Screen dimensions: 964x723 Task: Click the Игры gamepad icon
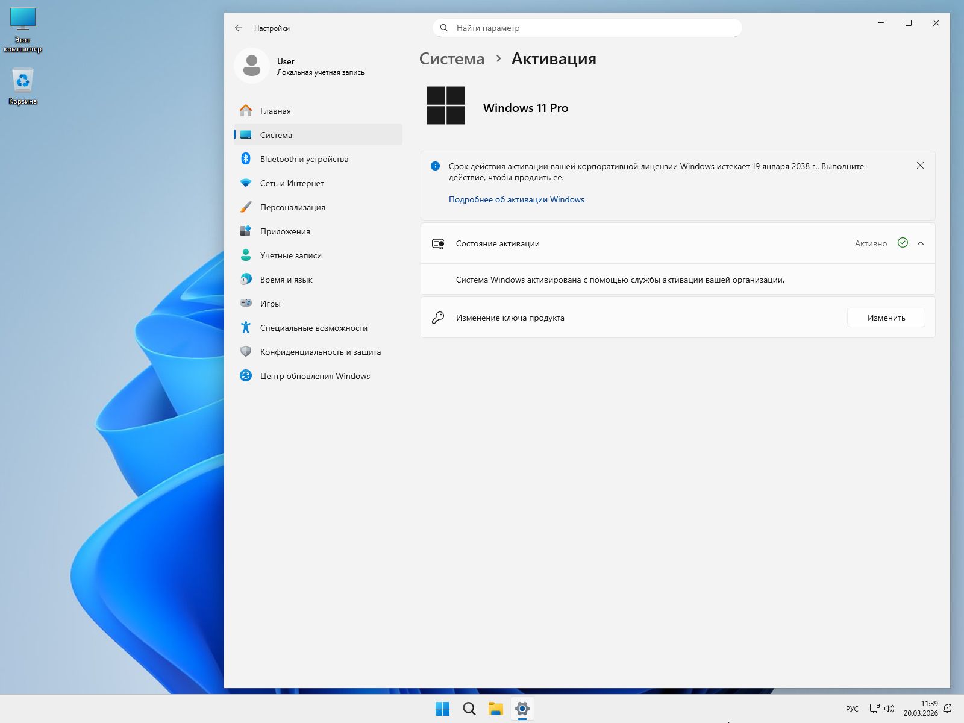(246, 304)
